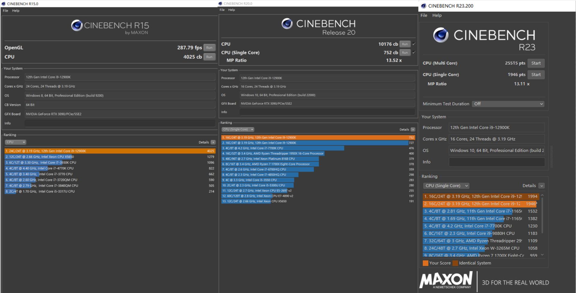Open R20 ranking CPU (Single Core) dropdown
Viewport: 576px width, 293px height.
(238, 130)
